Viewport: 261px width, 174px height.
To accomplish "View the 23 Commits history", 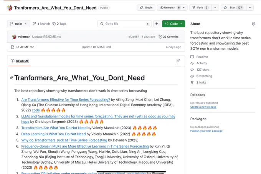I will click(x=168, y=37).
